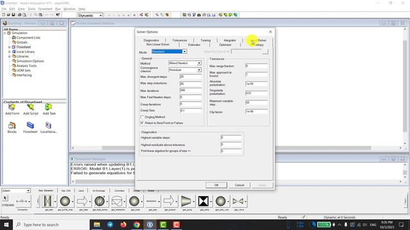The image size is (410, 230).
Task: Uncheck Return to Best Point on Failure
Action: [142, 123]
